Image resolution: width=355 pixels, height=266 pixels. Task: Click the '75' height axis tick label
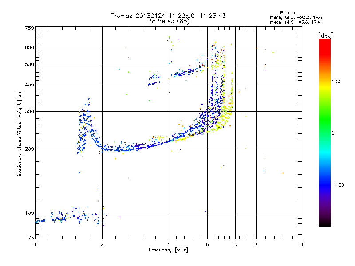tap(31, 238)
